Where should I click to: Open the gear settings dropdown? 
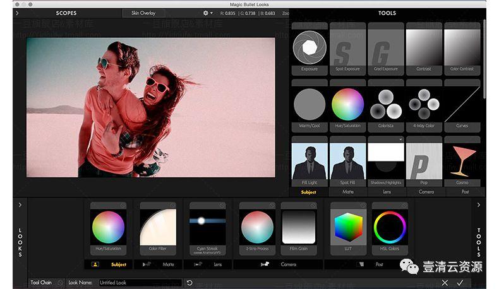[208, 13]
